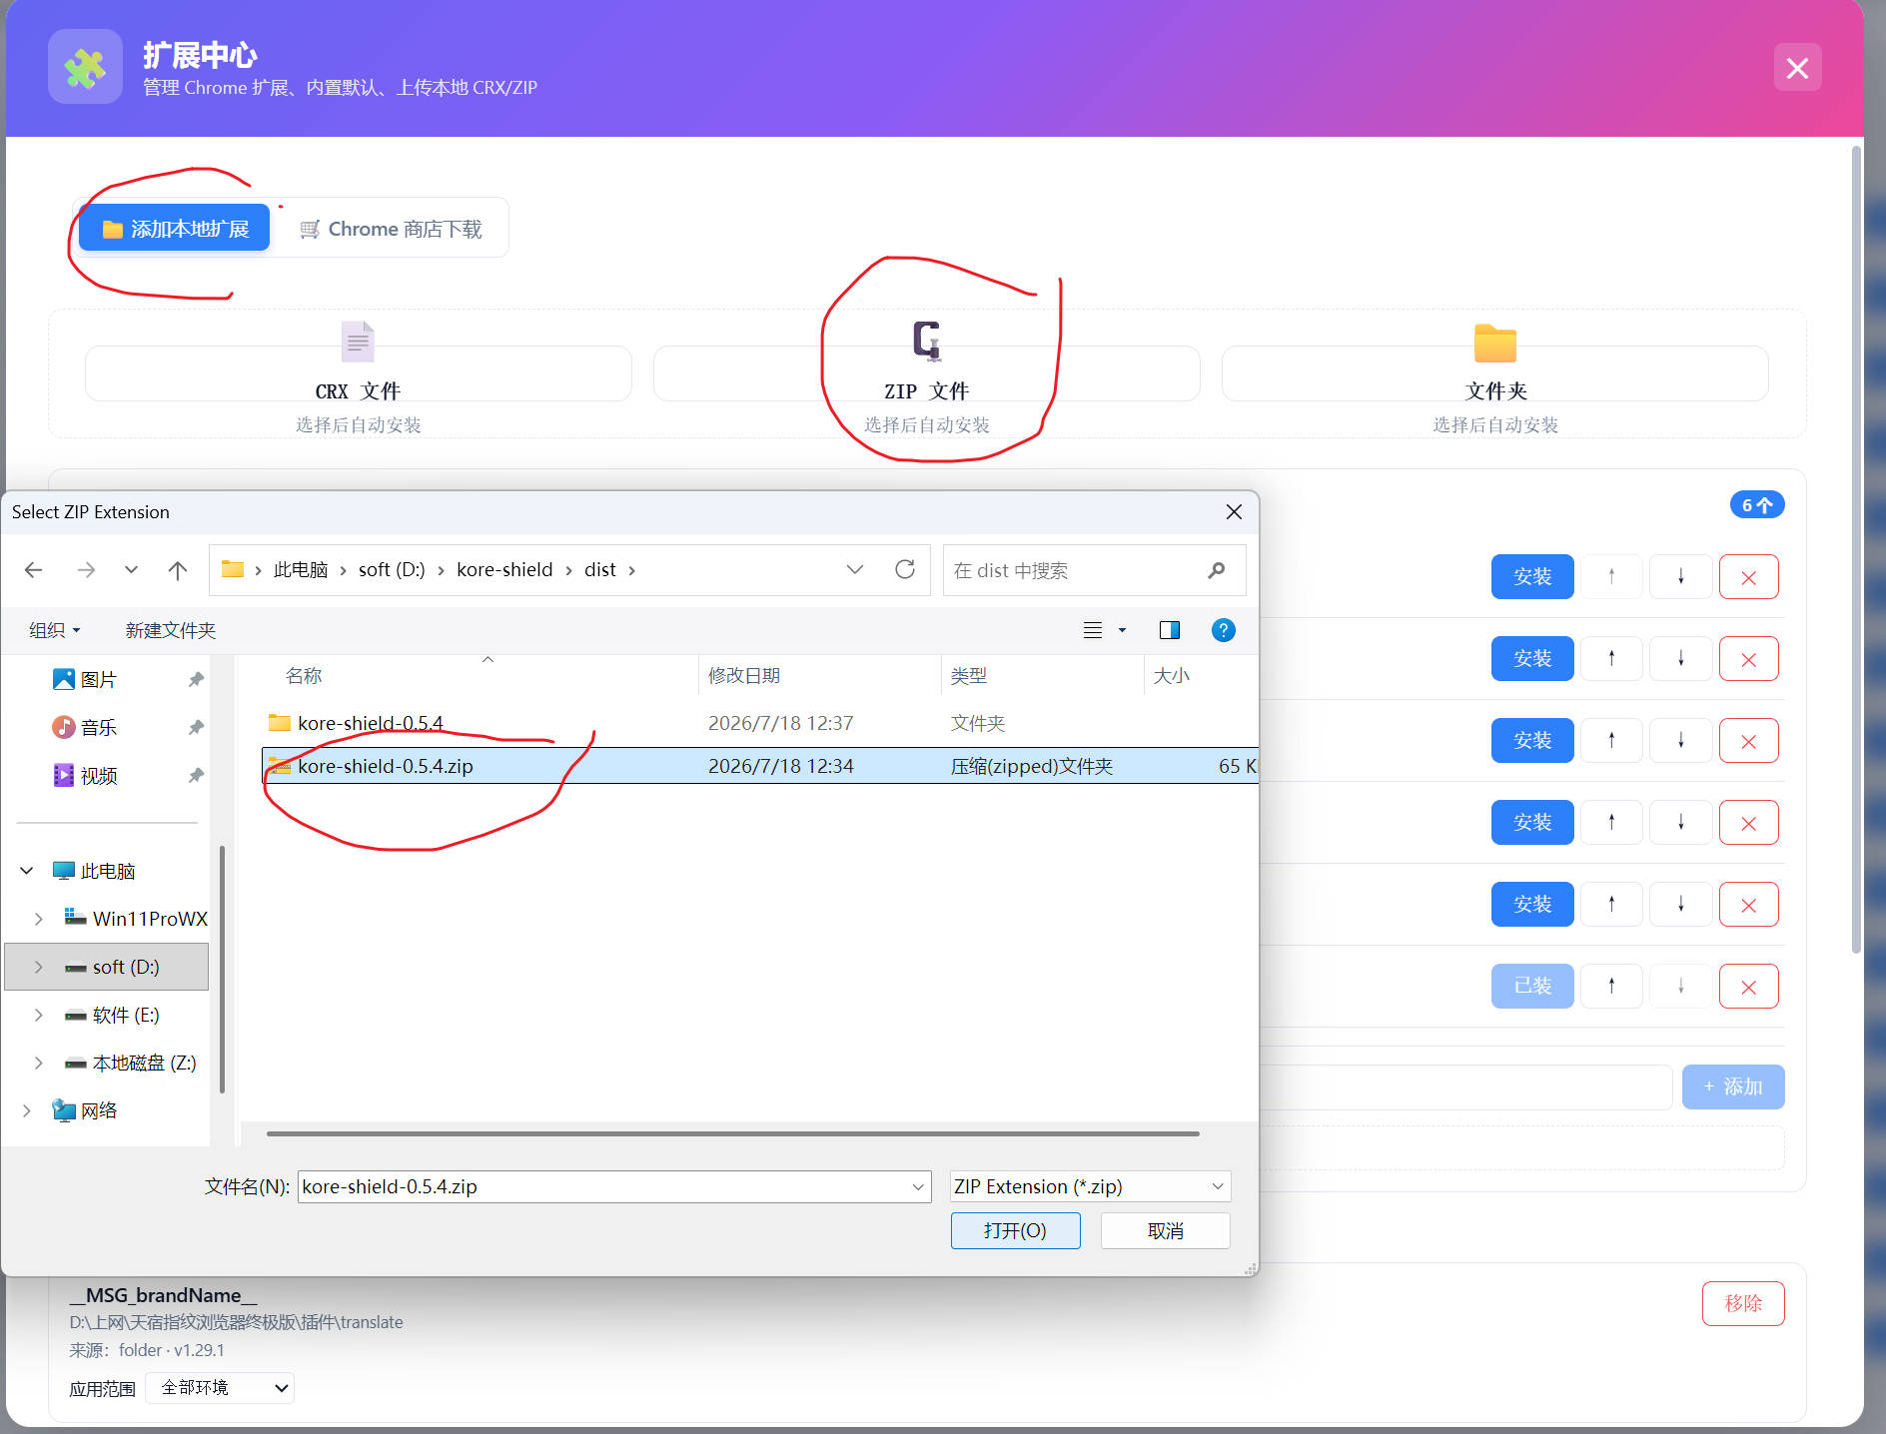Expand the soft (D:) tree node

(39, 967)
